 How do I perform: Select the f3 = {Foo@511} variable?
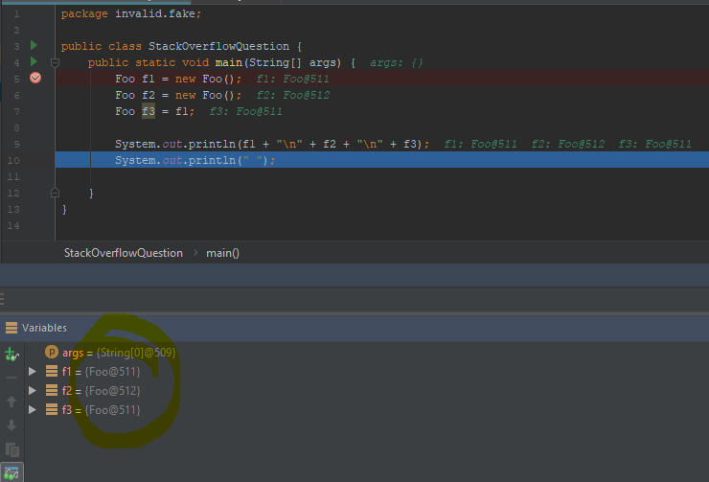pos(102,410)
